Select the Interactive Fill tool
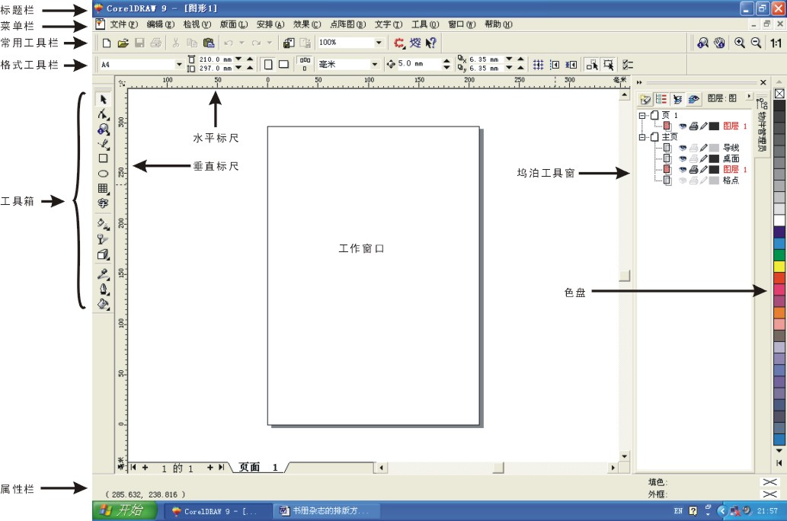Viewport: 787px width, 521px height. pos(104,224)
